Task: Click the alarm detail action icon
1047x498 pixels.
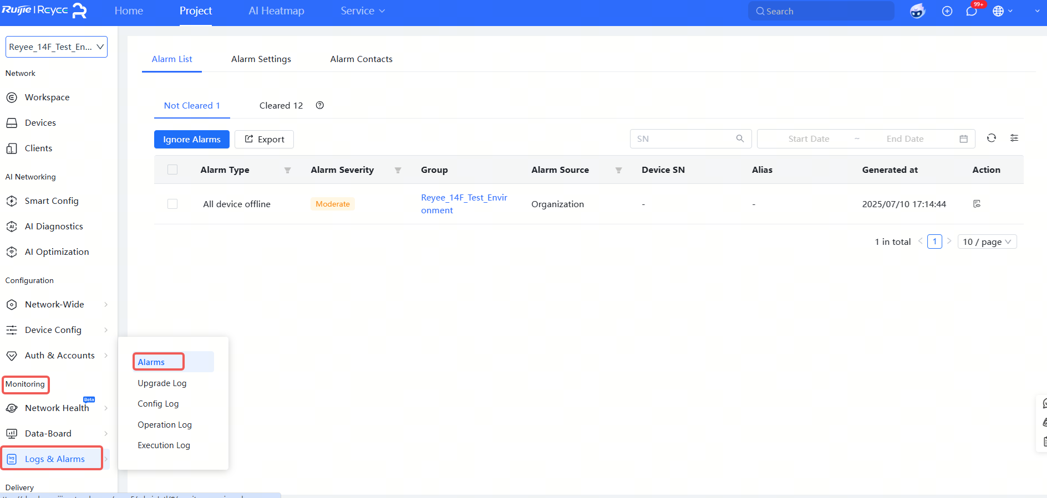Action: tap(977, 204)
